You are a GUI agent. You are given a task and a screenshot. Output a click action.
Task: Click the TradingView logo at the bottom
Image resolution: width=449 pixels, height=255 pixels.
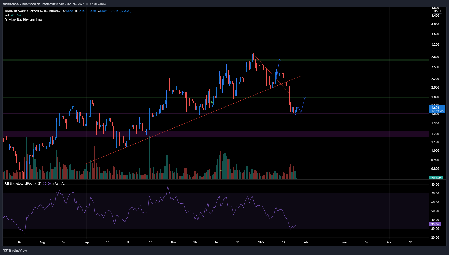point(15,250)
